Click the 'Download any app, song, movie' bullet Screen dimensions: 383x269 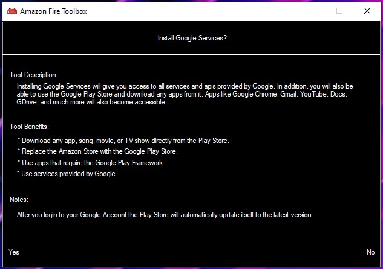[x=123, y=141]
